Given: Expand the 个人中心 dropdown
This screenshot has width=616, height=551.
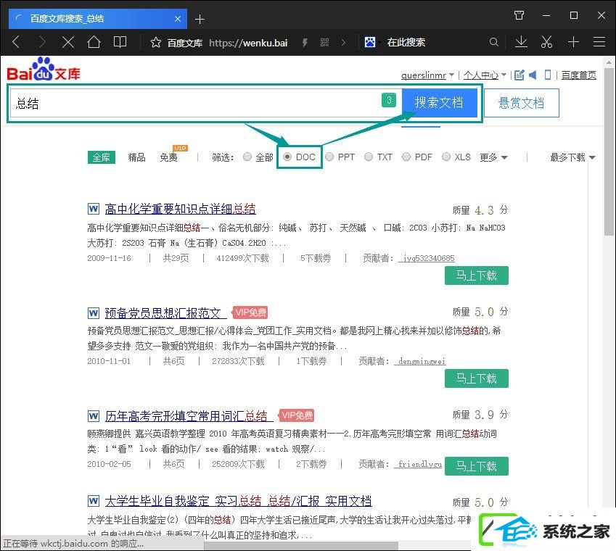Looking at the screenshot, I should pos(504,75).
